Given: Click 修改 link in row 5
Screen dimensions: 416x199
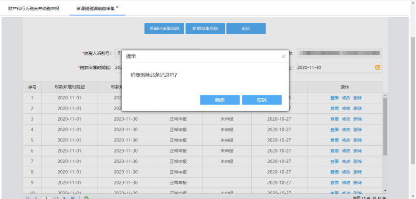Looking at the screenshot, I should pyautogui.click(x=346, y=141).
